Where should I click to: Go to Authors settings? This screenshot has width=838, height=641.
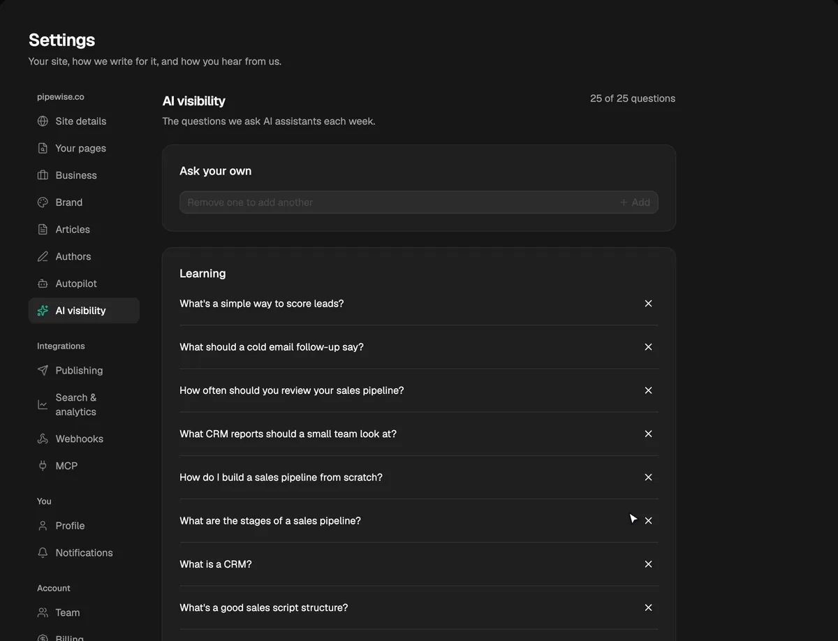tap(84, 256)
